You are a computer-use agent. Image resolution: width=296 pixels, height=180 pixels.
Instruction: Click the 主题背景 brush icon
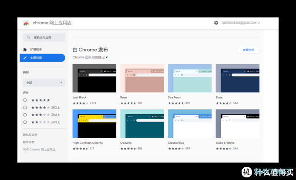click(25, 58)
